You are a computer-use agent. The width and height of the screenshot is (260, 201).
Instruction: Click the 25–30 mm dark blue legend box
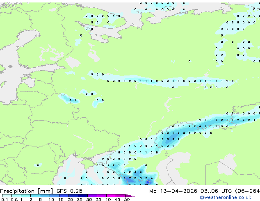tap(83, 196)
